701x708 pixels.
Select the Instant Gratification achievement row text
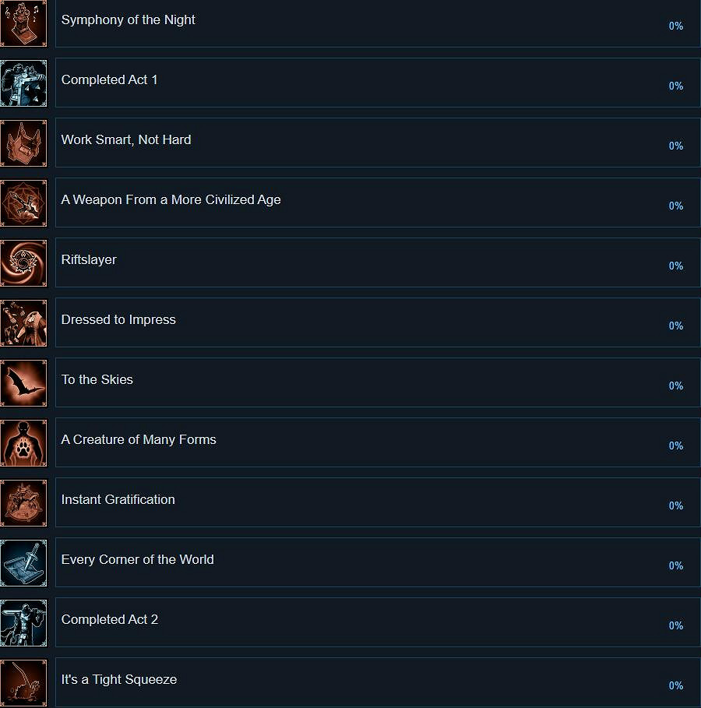point(118,499)
